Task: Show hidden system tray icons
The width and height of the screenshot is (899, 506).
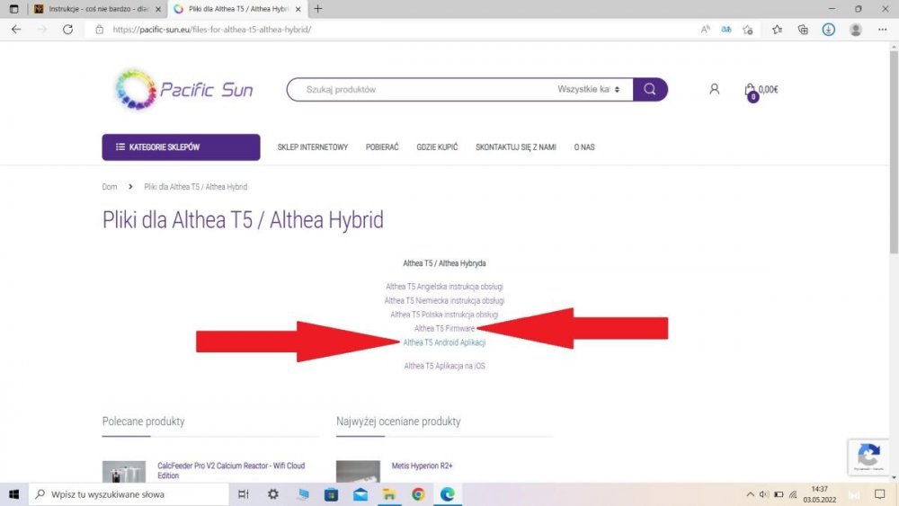Action: click(x=751, y=494)
